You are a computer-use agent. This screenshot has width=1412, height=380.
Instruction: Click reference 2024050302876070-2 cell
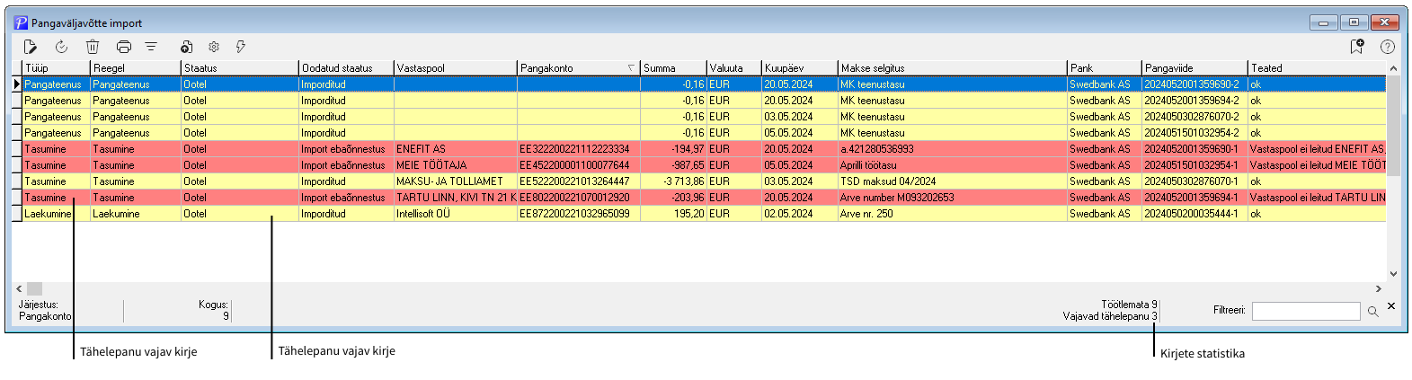click(x=1194, y=117)
